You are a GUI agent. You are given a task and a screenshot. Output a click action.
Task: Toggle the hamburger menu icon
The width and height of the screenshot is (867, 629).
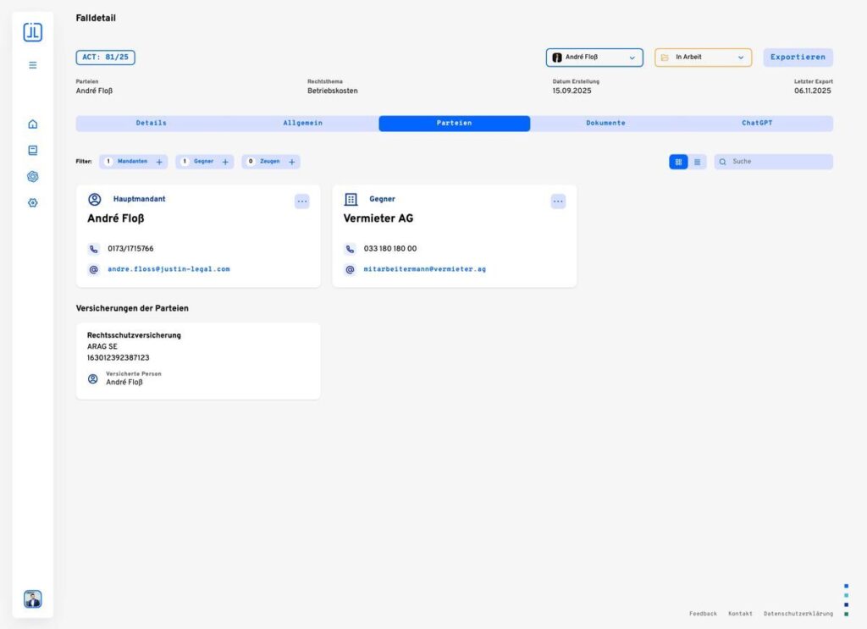point(33,65)
